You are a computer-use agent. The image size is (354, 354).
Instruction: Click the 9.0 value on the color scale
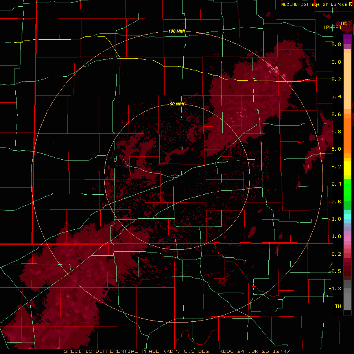tap(336, 62)
